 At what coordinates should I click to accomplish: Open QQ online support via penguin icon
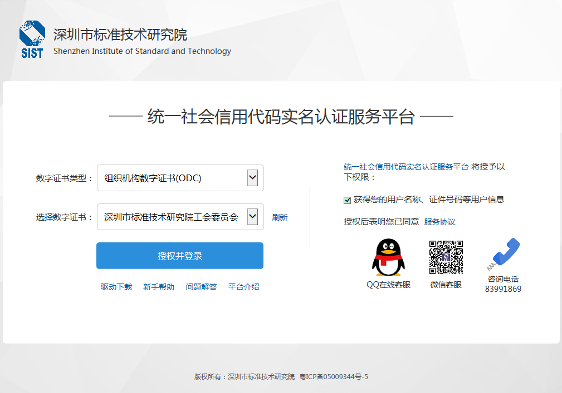(388, 258)
